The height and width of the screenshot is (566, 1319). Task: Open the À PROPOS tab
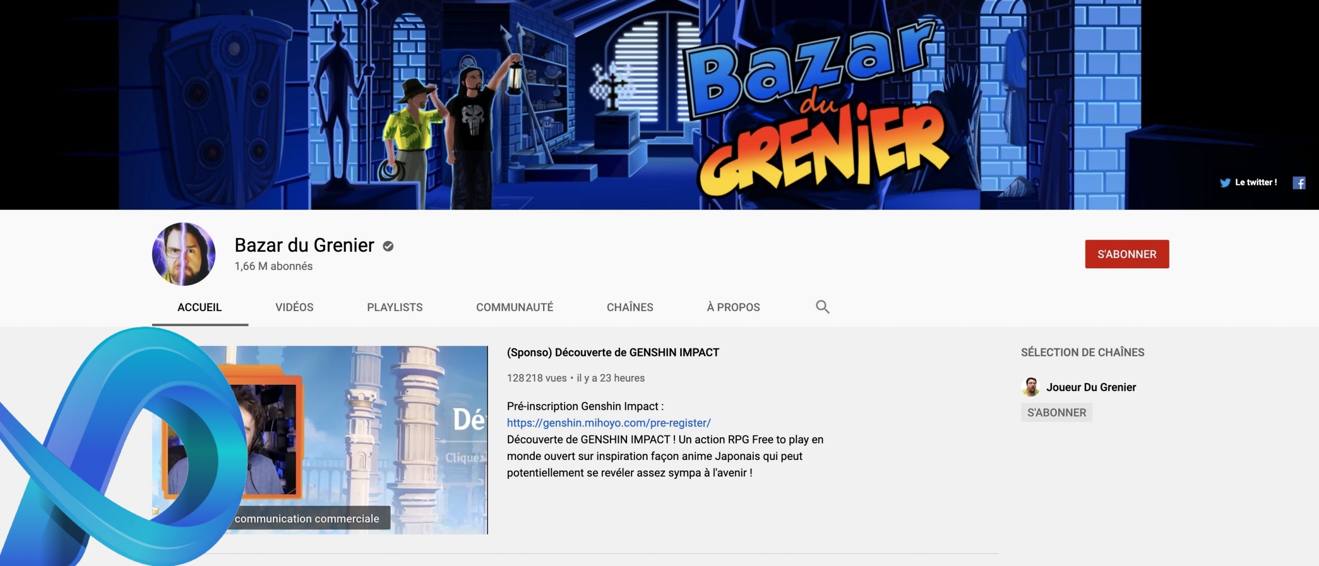733,307
